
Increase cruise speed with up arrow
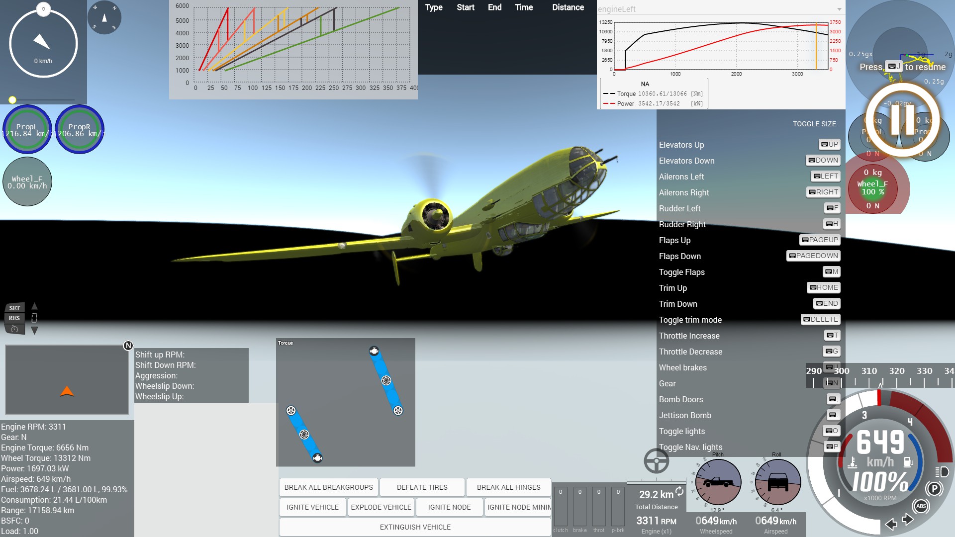tap(34, 306)
